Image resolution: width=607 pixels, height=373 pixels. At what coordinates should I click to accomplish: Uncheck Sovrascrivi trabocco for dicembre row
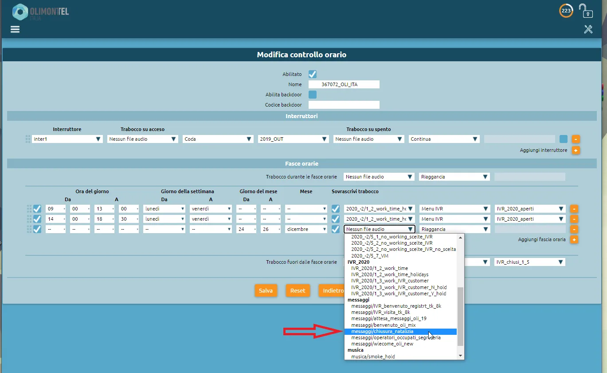[336, 229]
